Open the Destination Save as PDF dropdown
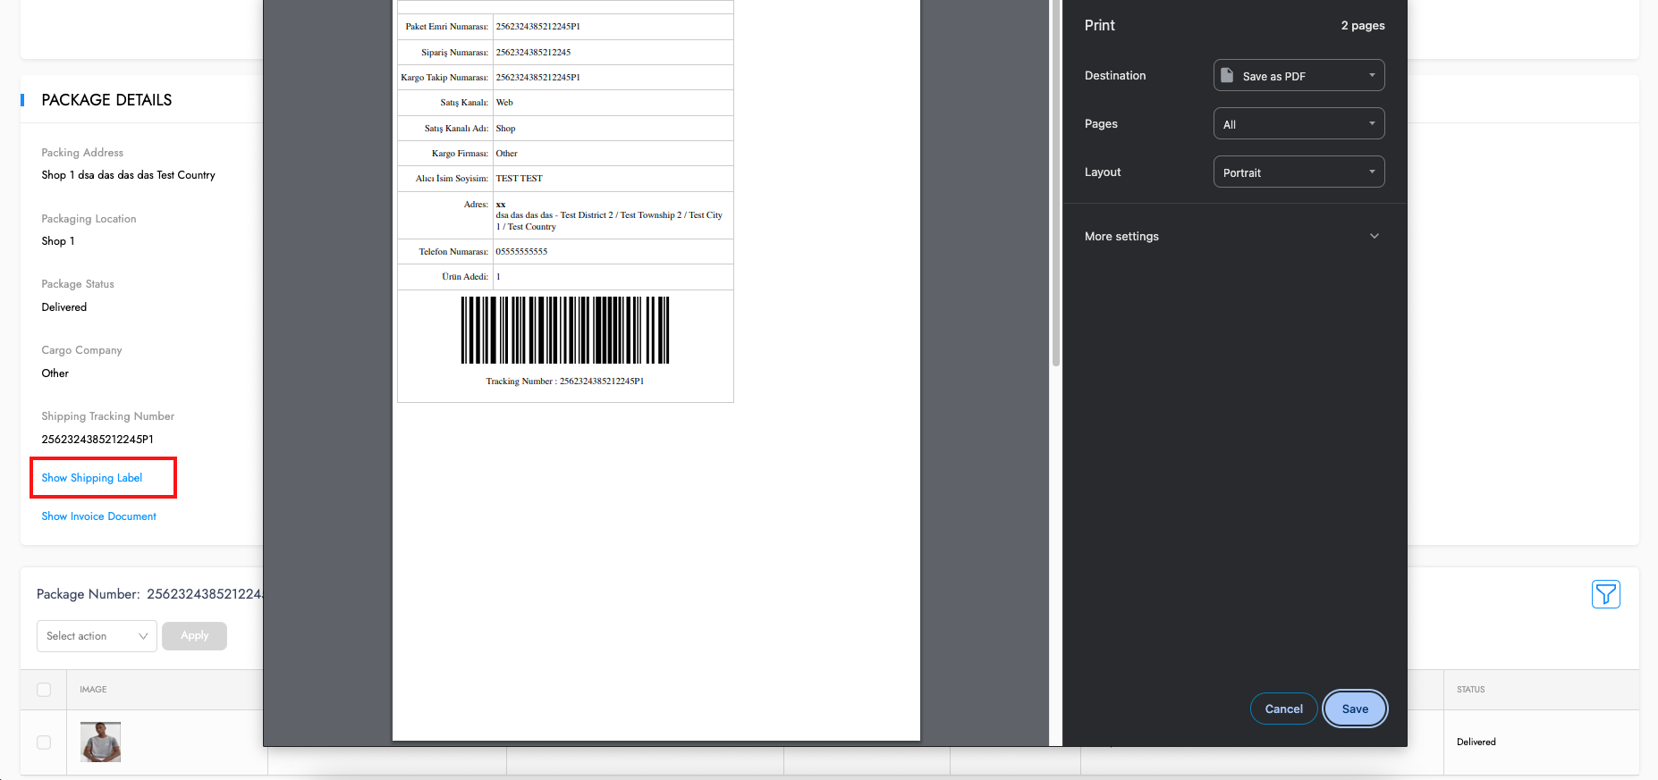The height and width of the screenshot is (780, 1658). pyautogui.click(x=1298, y=76)
